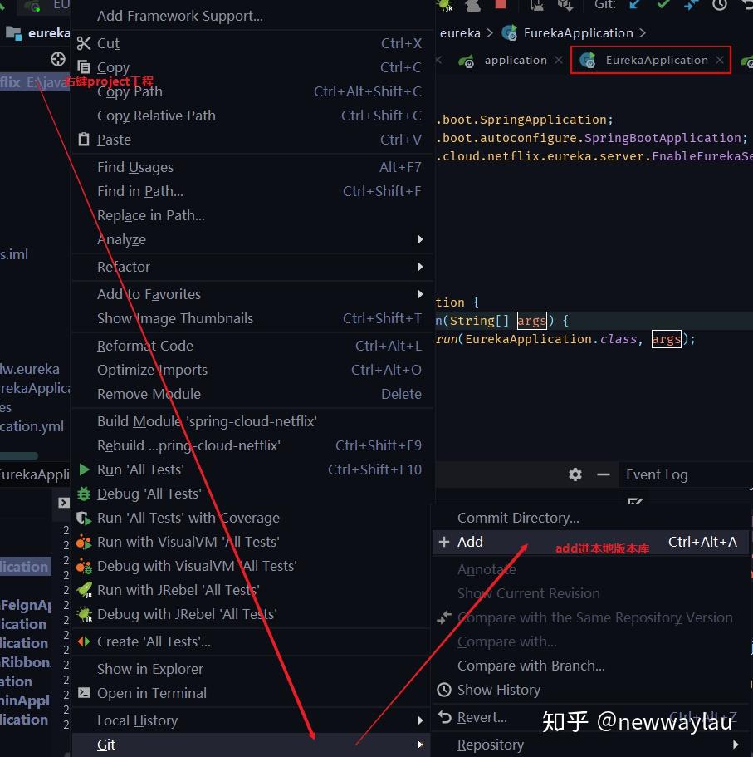
Task: Choose Show Image Thumbnails entry
Action: [252, 318]
